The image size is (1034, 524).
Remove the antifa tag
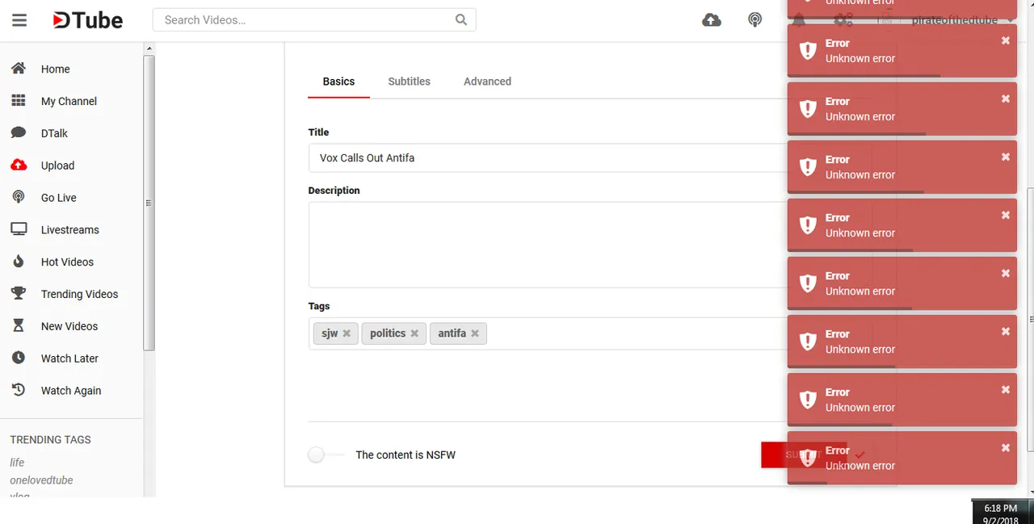click(475, 333)
